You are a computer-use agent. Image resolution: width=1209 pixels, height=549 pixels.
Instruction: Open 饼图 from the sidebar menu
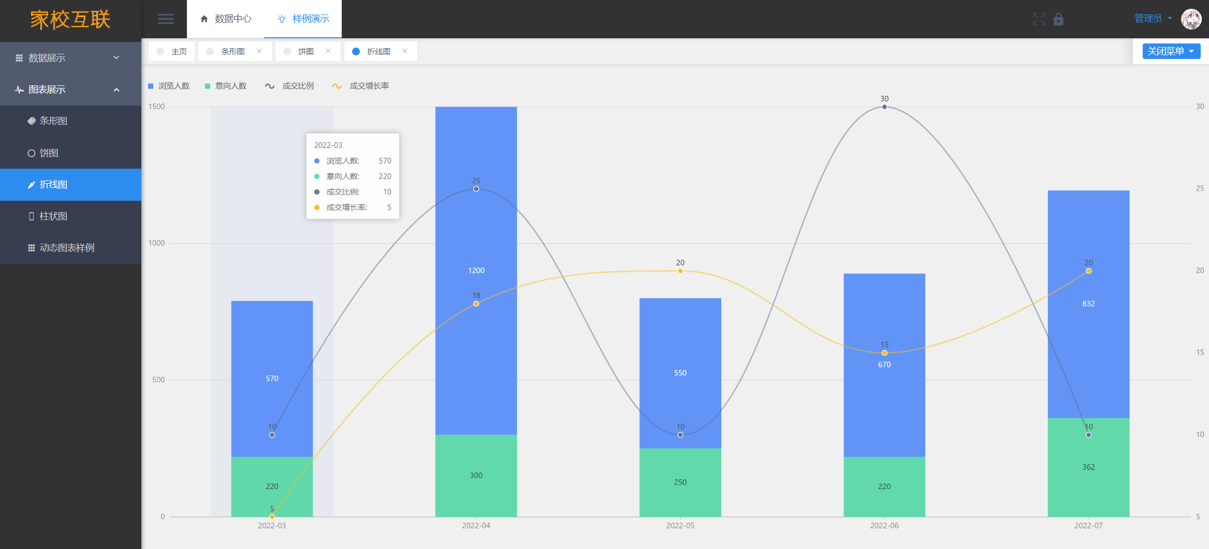pos(70,153)
